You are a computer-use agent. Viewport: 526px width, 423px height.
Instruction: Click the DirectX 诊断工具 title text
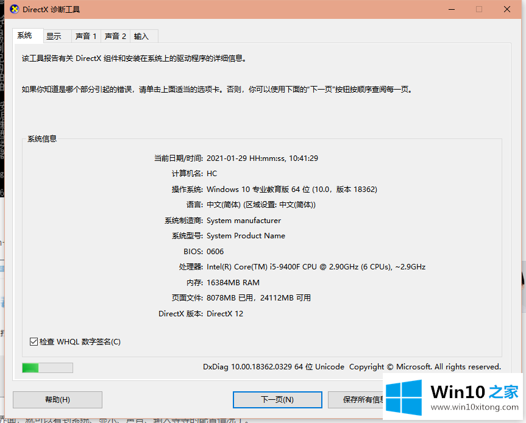point(51,9)
